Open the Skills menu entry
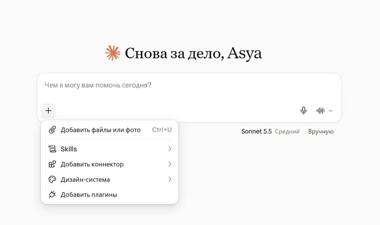Viewport: 380px width, 225px height. tap(110, 149)
